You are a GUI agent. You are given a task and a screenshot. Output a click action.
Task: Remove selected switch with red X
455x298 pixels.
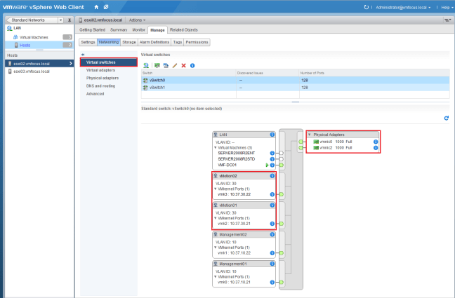point(183,65)
